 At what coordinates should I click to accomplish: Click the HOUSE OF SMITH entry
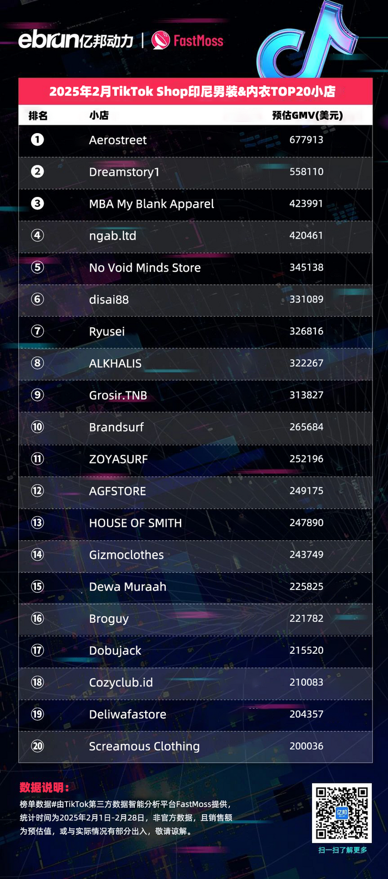click(135, 523)
